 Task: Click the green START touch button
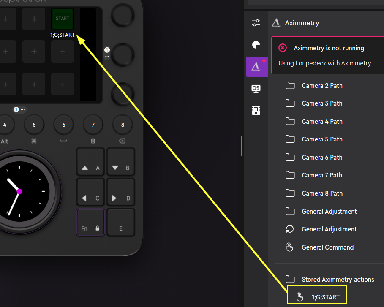tap(63, 19)
